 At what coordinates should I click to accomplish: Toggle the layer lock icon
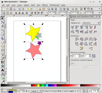pyautogui.click(x=29, y=91)
